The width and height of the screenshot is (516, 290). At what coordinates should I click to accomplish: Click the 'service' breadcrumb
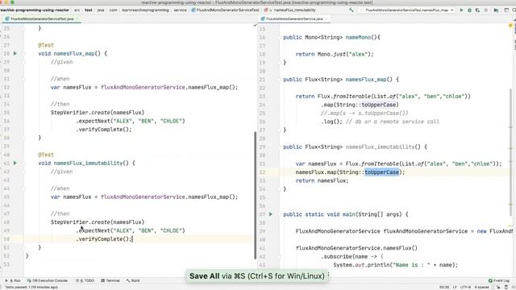(181, 10)
